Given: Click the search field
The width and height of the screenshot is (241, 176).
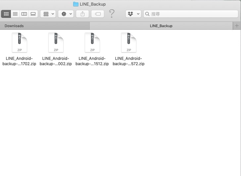Looking at the screenshot, I should pyautogui.click(x=191, y=14).
